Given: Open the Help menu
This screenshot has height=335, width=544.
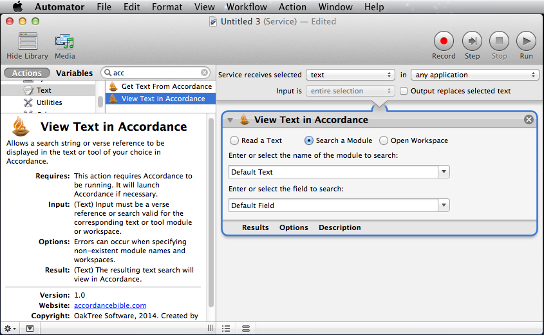Looking at the screenshot, I should coord(374,6).
